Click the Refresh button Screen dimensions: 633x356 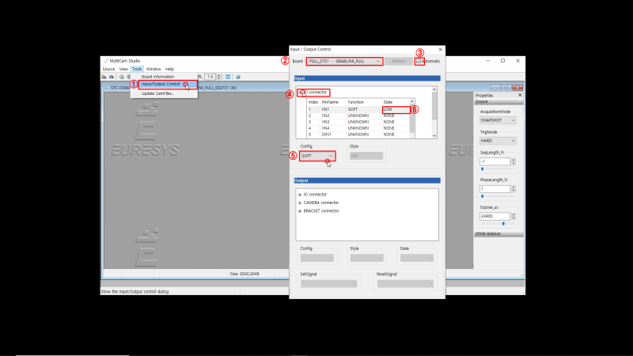pyautogui.click(x=398, y=62)
